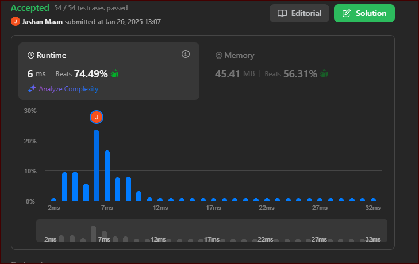Click the 32ms axis label on the main chart
The width and height of the screenshot is (419, 264).
[x=373, y=208]
